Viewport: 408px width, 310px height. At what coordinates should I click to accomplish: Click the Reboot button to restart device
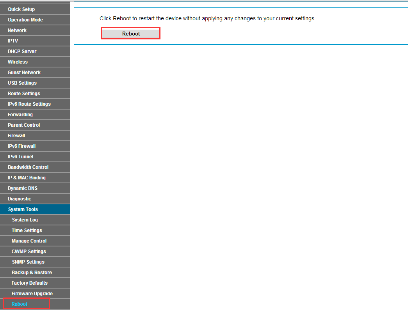[131, 34]
